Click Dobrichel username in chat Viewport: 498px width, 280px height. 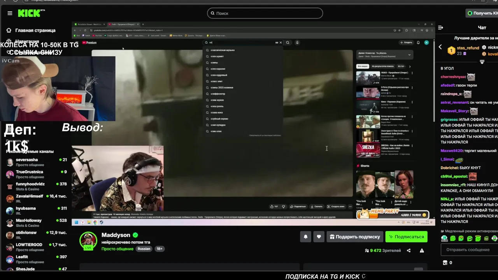point(449,168)
